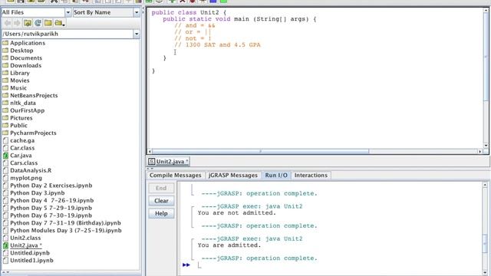This screenshot has width=491, height=276.
Task: Select Python Day 6 7-30-19.ipynb
Action: click(x=51, y=215)
